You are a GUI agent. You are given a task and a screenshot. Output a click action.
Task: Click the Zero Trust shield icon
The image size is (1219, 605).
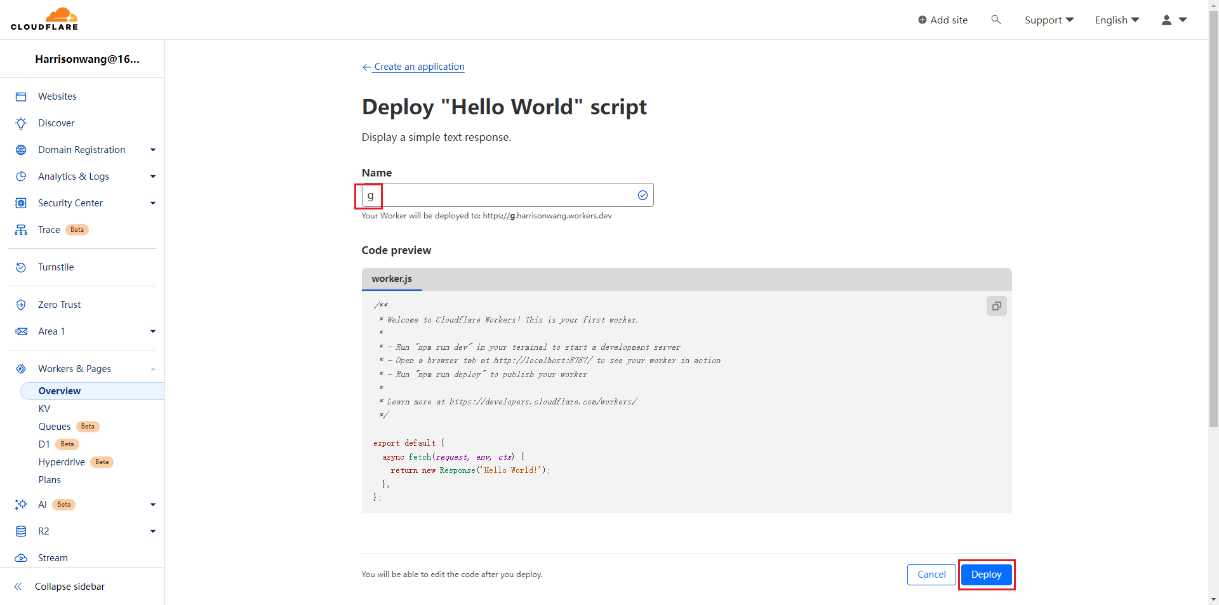tap(21, 304)
